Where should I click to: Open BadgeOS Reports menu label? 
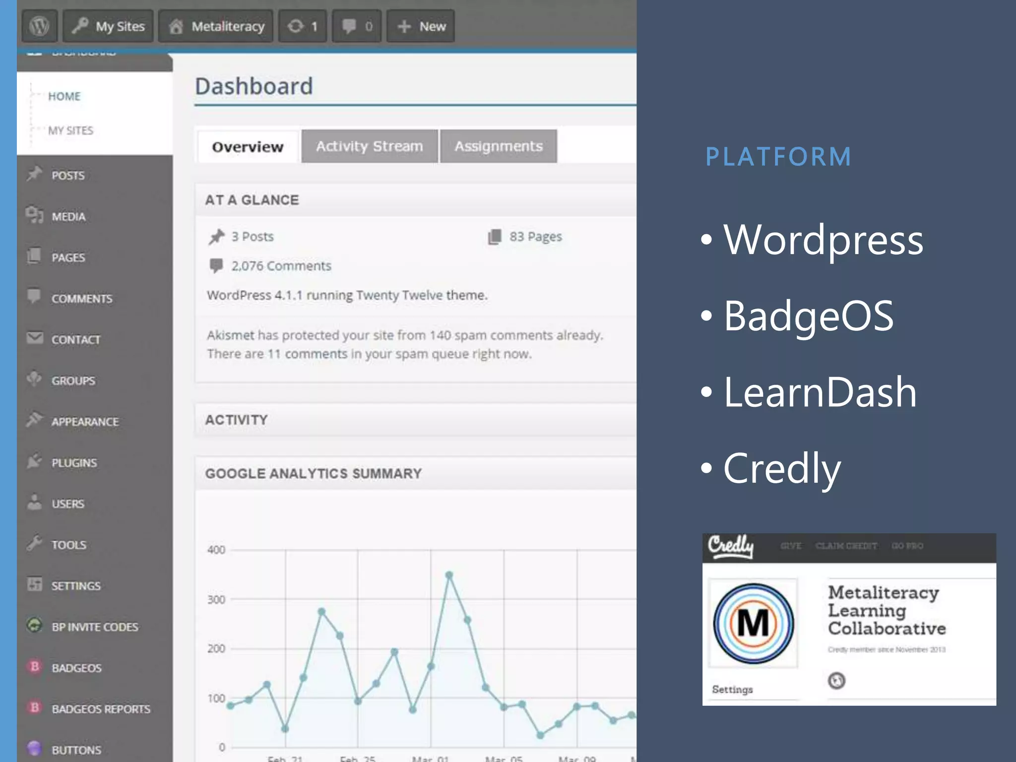click(x=101, y=709)
